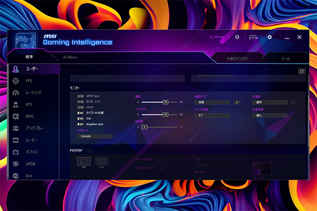Viewport: 317px width, 211px height.
Task: Select the アンチブルー eye icon
Action: point(16,128)
